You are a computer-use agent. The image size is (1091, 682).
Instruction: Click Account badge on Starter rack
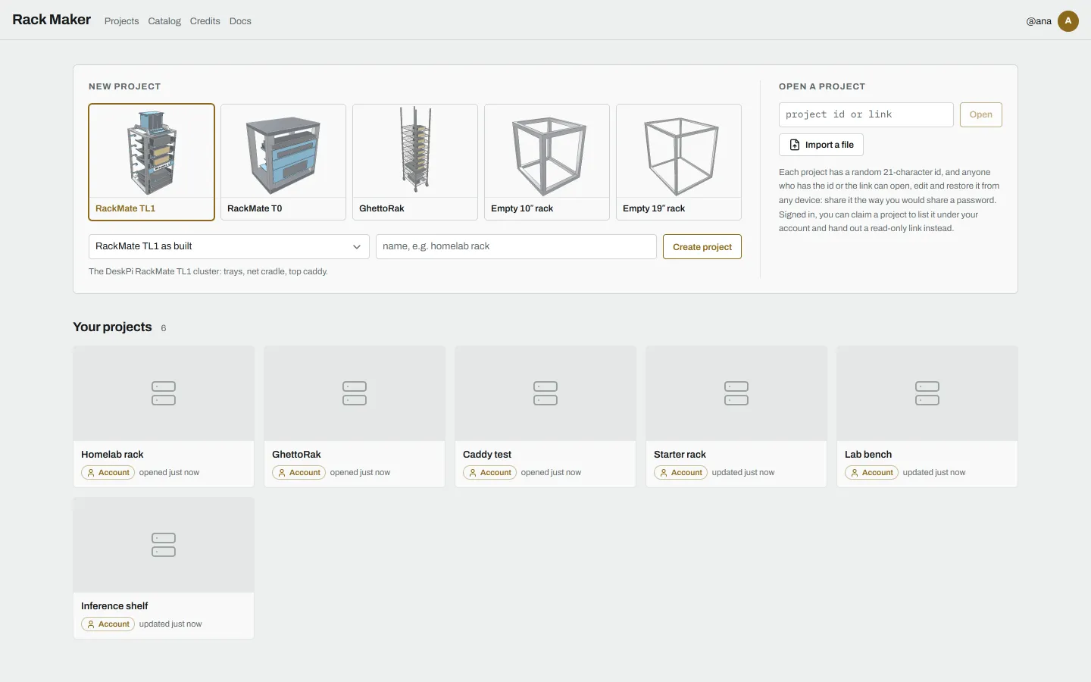(680, 473)
